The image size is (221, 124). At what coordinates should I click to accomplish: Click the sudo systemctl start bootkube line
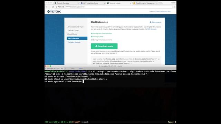[64, 82]
